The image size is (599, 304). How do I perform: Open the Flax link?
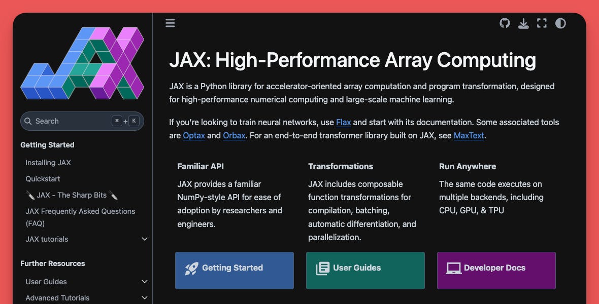point(343,122)
